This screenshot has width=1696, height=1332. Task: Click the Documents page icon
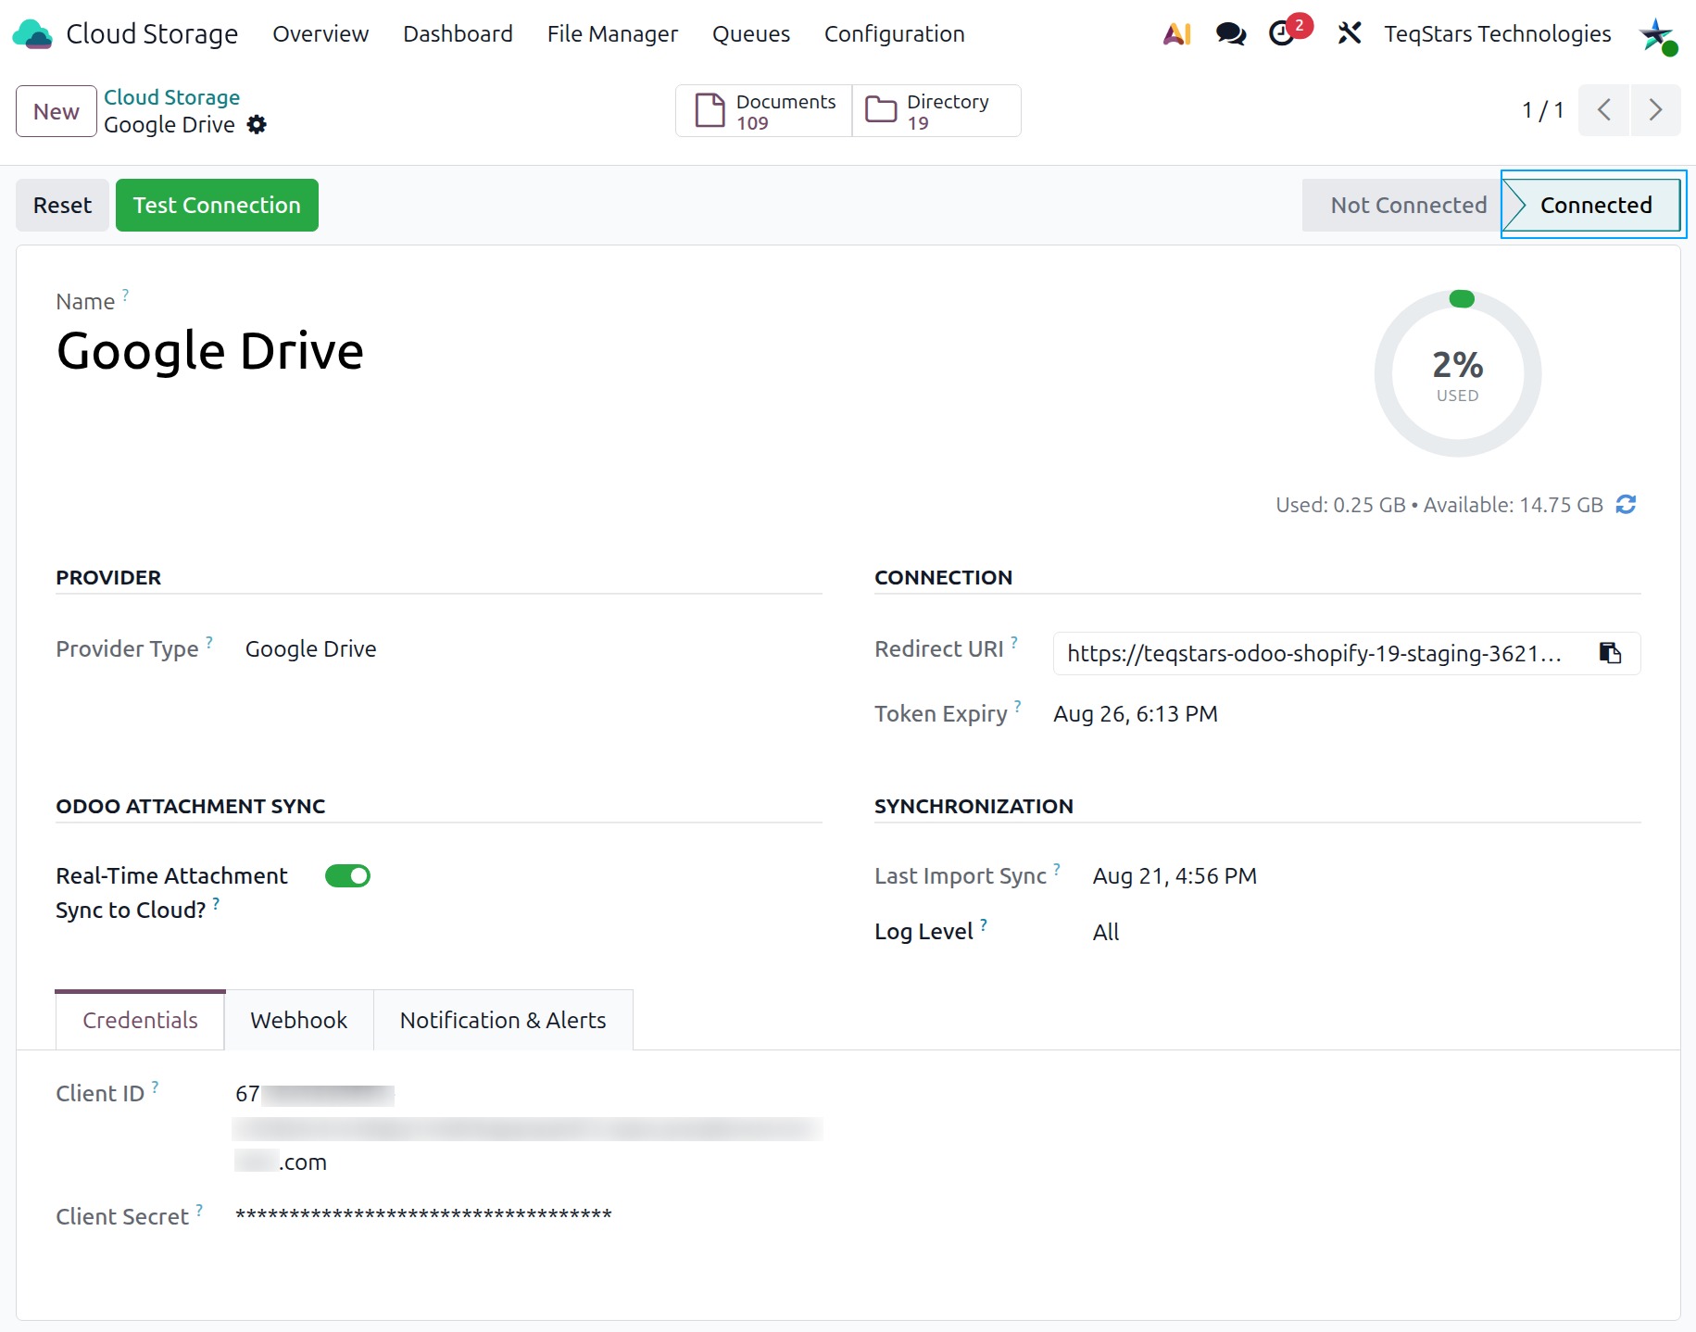710,110
